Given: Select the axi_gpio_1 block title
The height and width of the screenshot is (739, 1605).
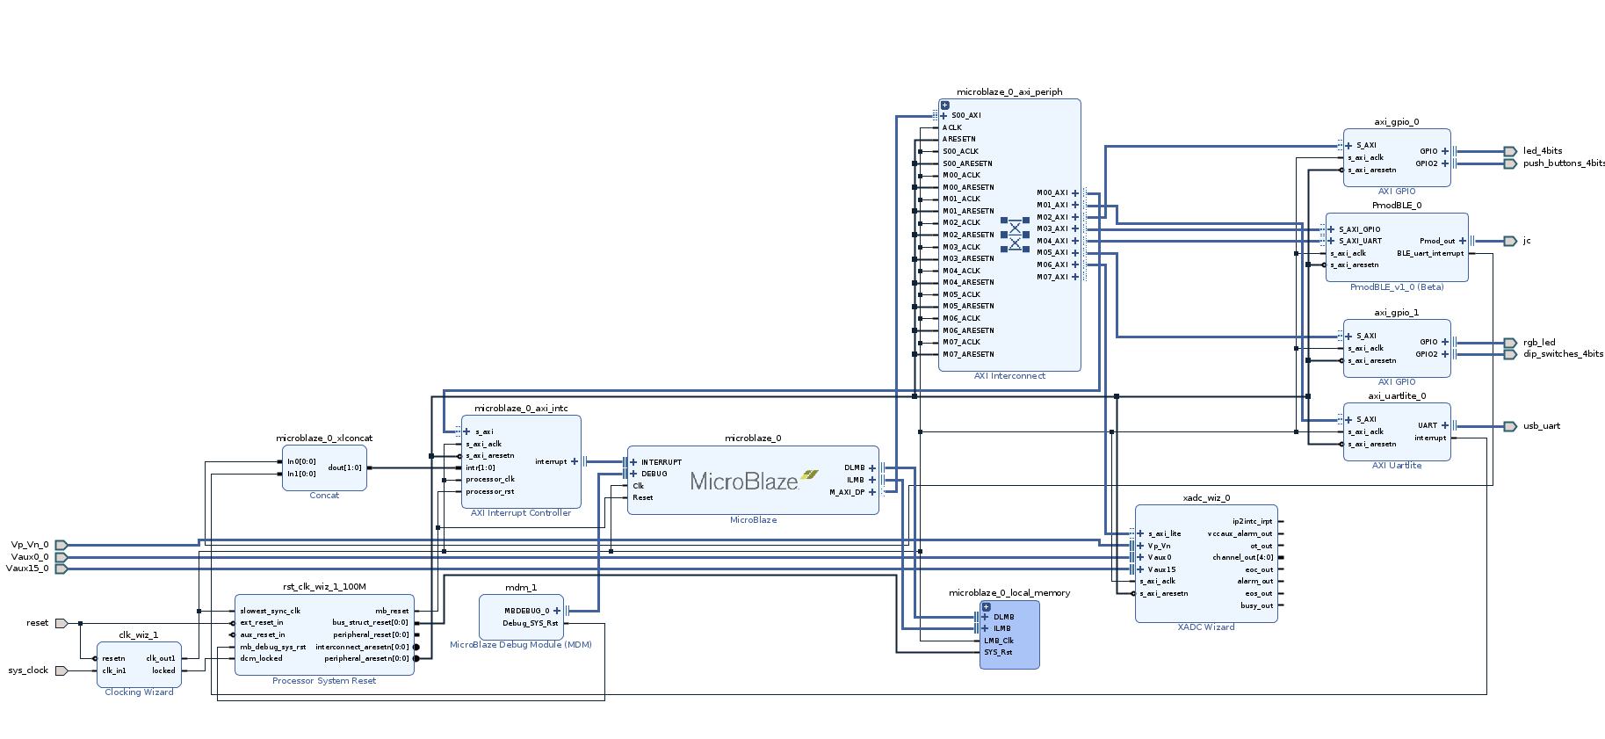Looking at the screenshot, I should click(x=1397, y=313).
